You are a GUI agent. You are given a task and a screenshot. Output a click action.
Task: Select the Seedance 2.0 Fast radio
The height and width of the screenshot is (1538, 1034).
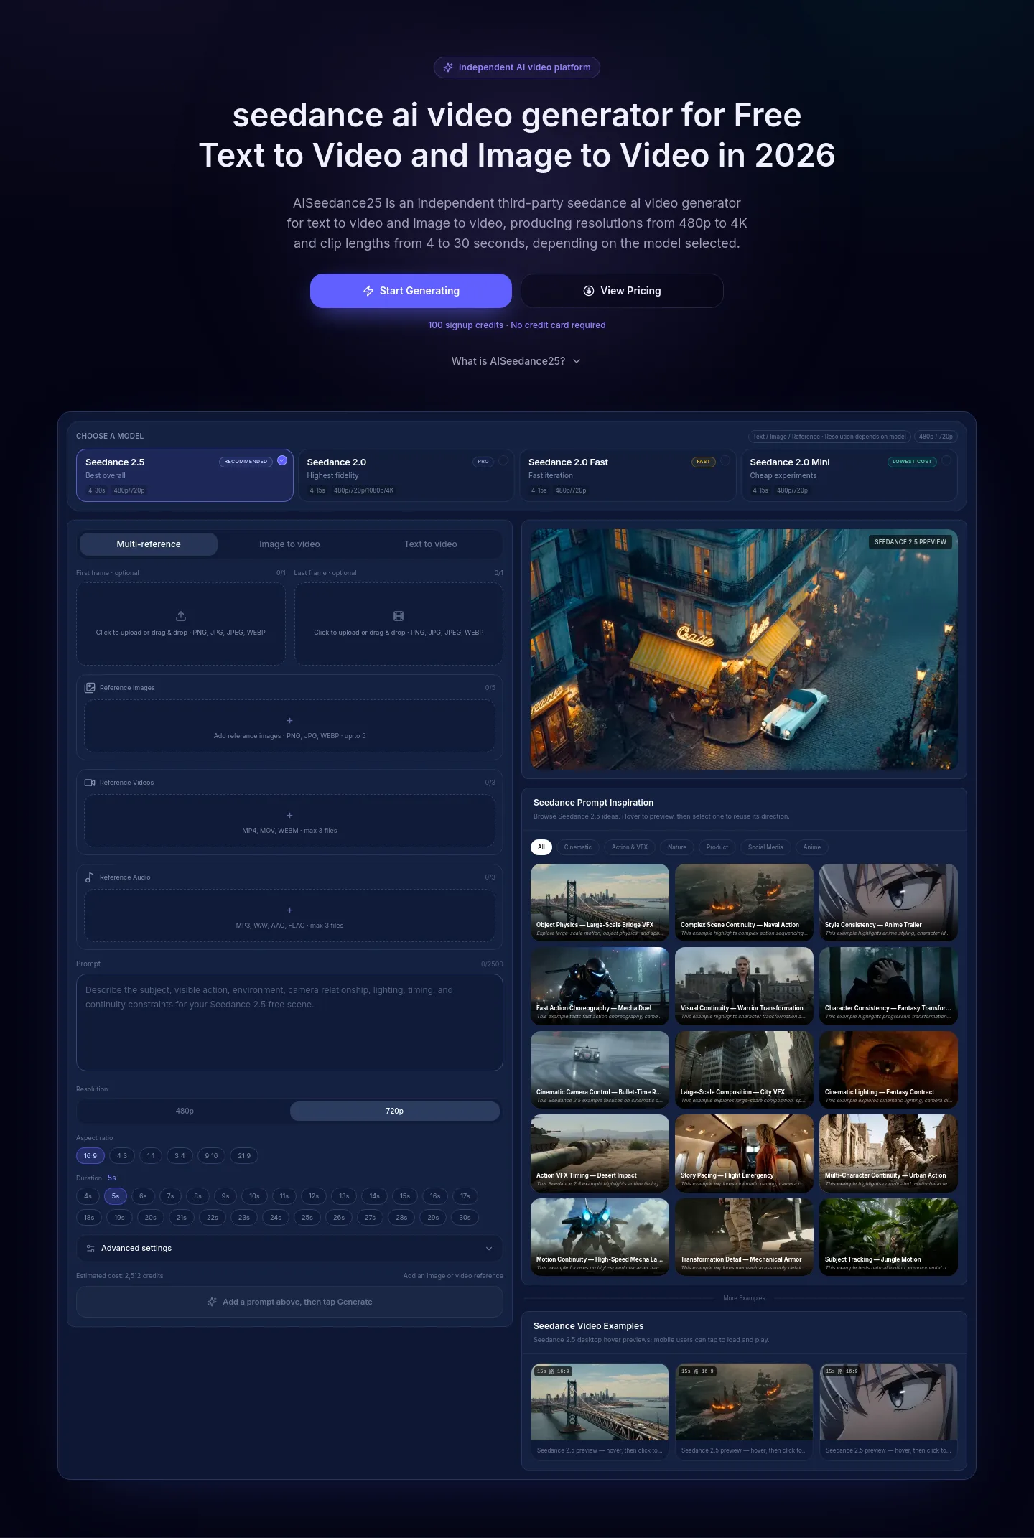(725, 461)
